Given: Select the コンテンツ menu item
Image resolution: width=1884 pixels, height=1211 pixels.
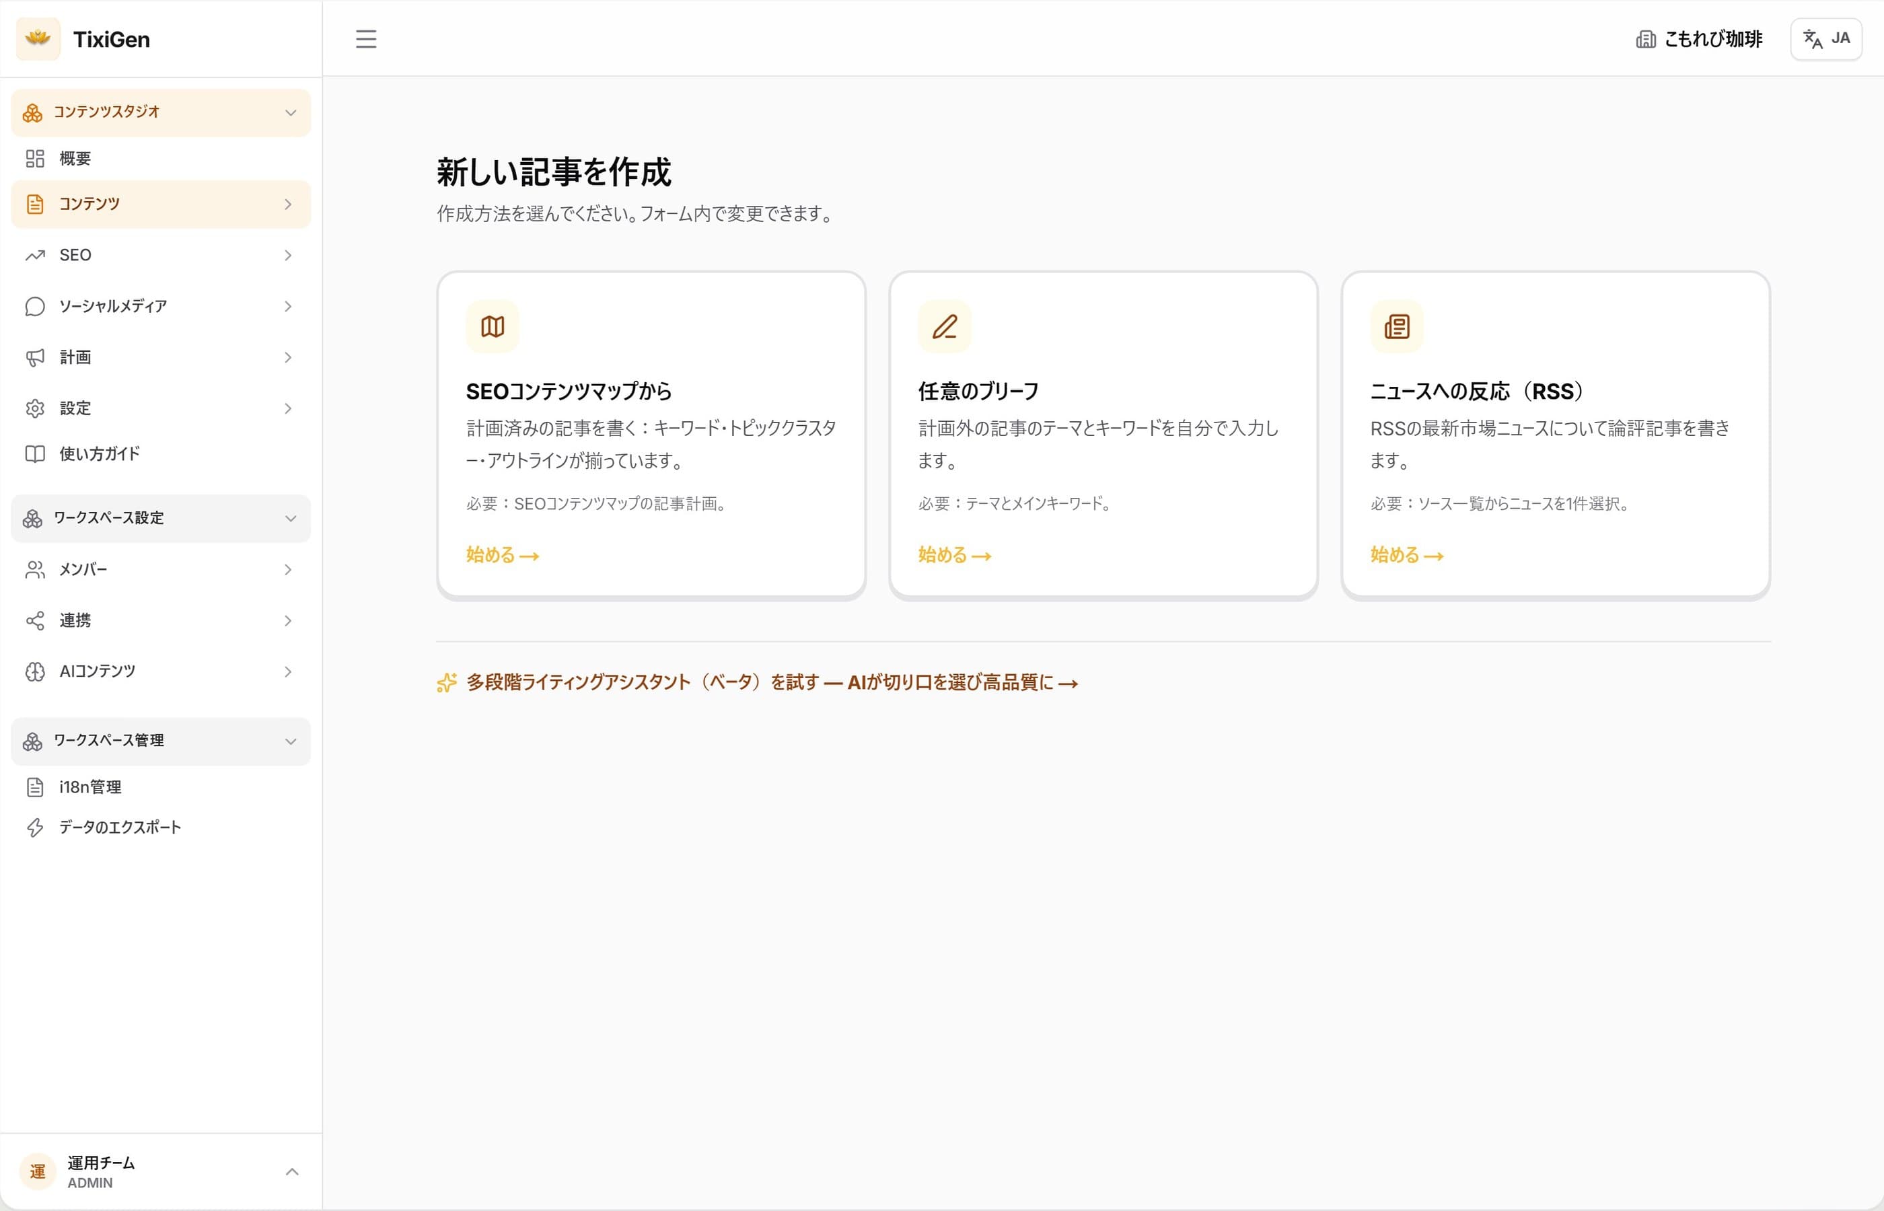Looking at the screenshot, I should click(160, 205).
